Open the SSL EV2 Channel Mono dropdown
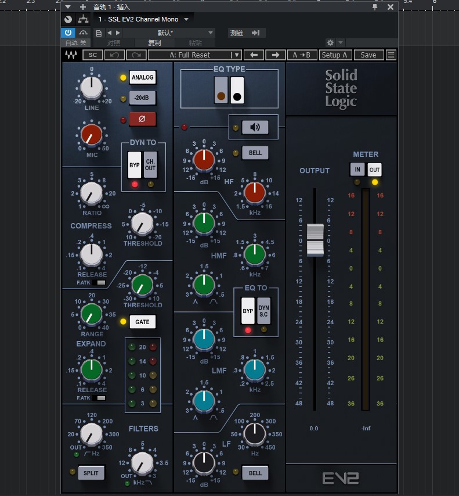 pyautogui.click(x=186, y=19)
